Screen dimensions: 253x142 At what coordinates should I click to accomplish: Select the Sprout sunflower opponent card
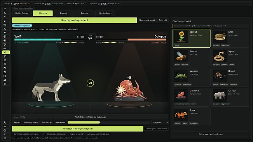coord(192,38)
